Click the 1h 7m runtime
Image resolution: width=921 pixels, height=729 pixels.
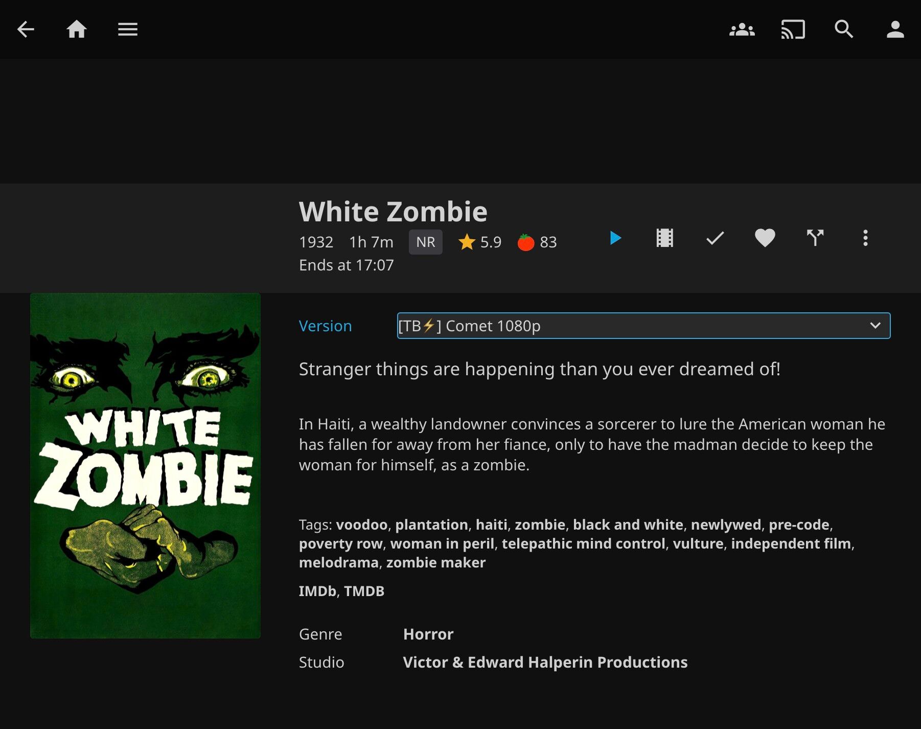tap(372, 242)
